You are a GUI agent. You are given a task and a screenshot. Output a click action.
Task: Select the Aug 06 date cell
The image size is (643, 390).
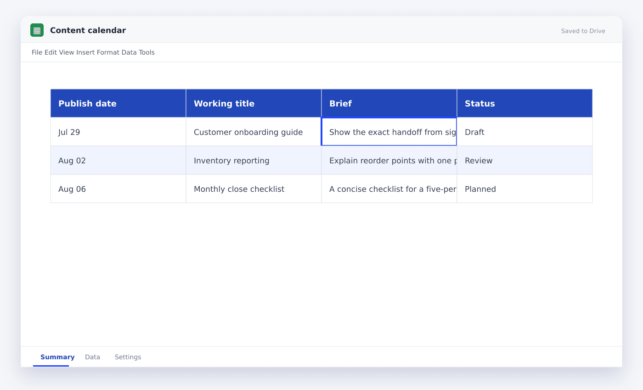point(118,189)
